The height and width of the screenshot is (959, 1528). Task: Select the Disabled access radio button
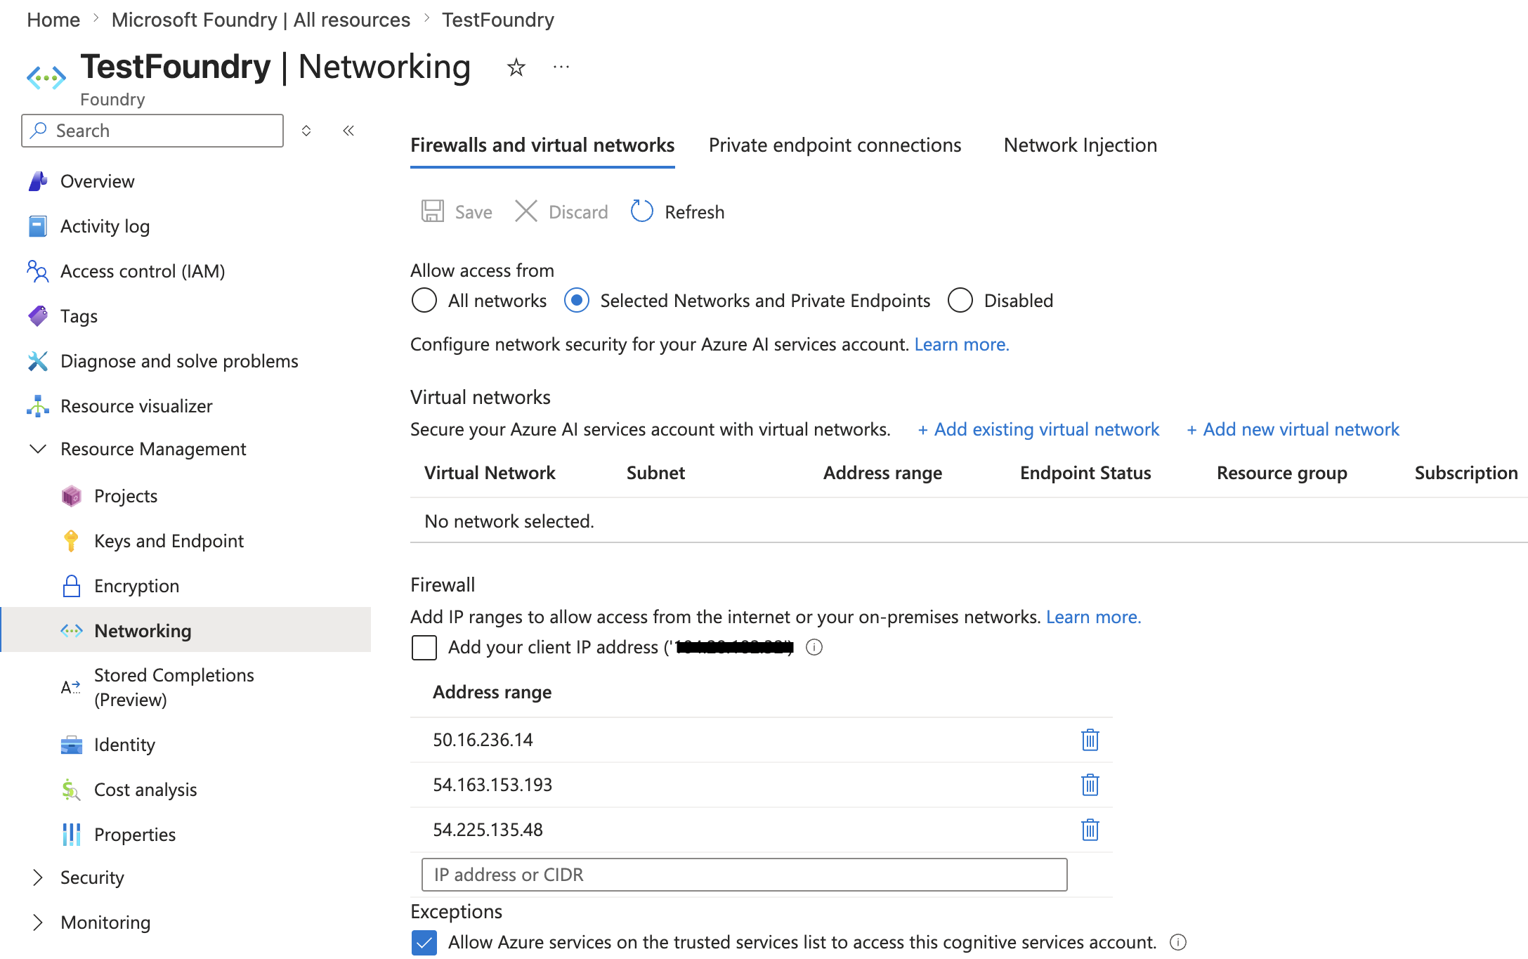click(x=960, y=301)
